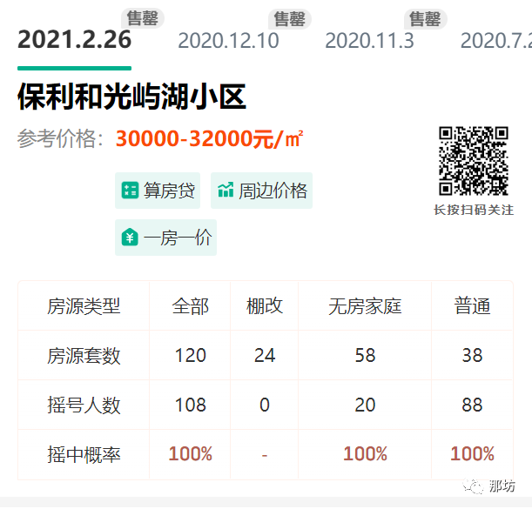Click the value 24 under 棚改
The image size is (532, 509).
click(x=265, y=355)
